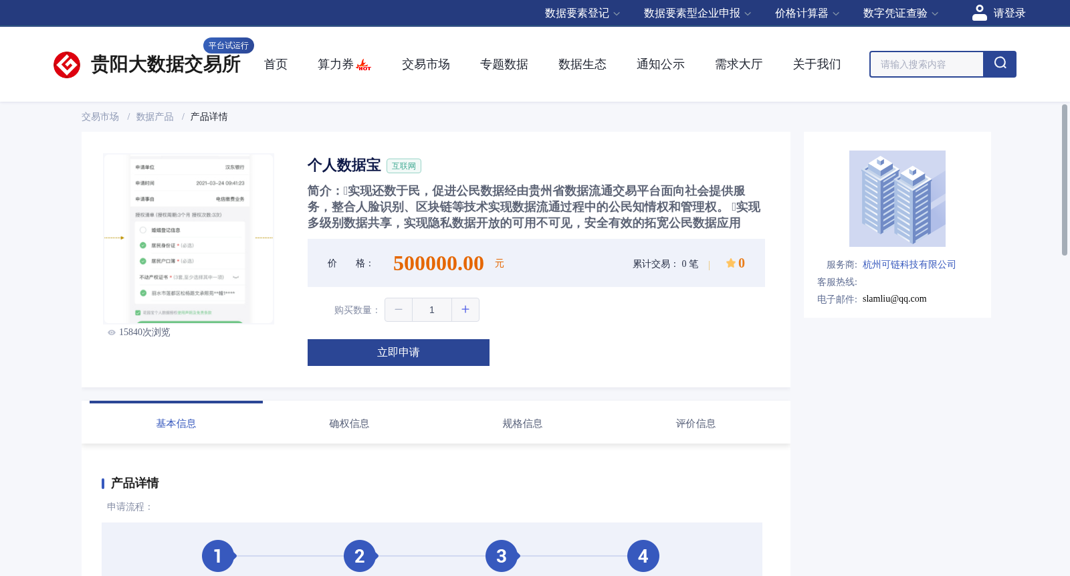
Task: Click the product preview screenshot thumbnail
Action: pyautogui.click(x=189, y=239)
